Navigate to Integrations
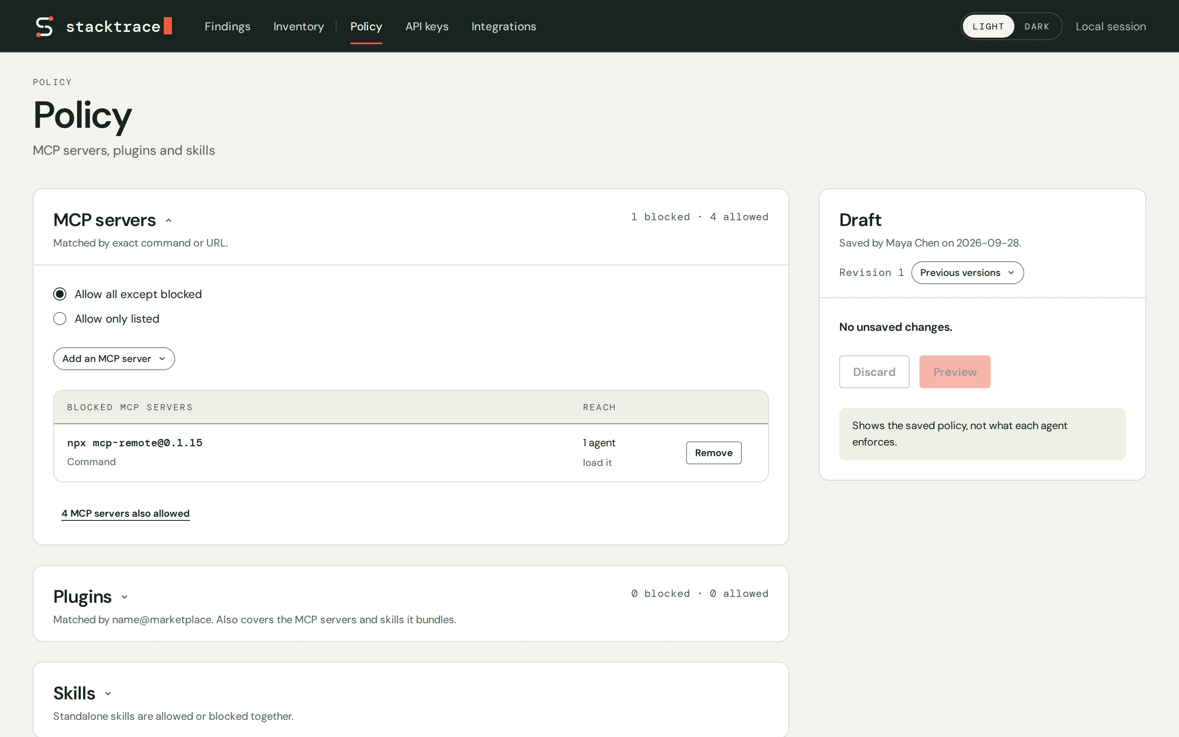1179x737 pixels. click(x=504, y=26)
